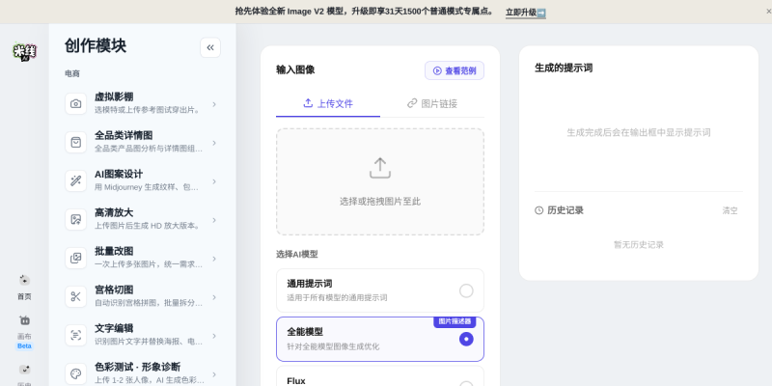Click the 查看范例 button
This screenshot has width=772, height=386.
click(x=455, y=70)
